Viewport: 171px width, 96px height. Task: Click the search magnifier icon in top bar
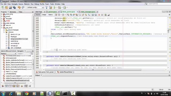pos(146,4)
